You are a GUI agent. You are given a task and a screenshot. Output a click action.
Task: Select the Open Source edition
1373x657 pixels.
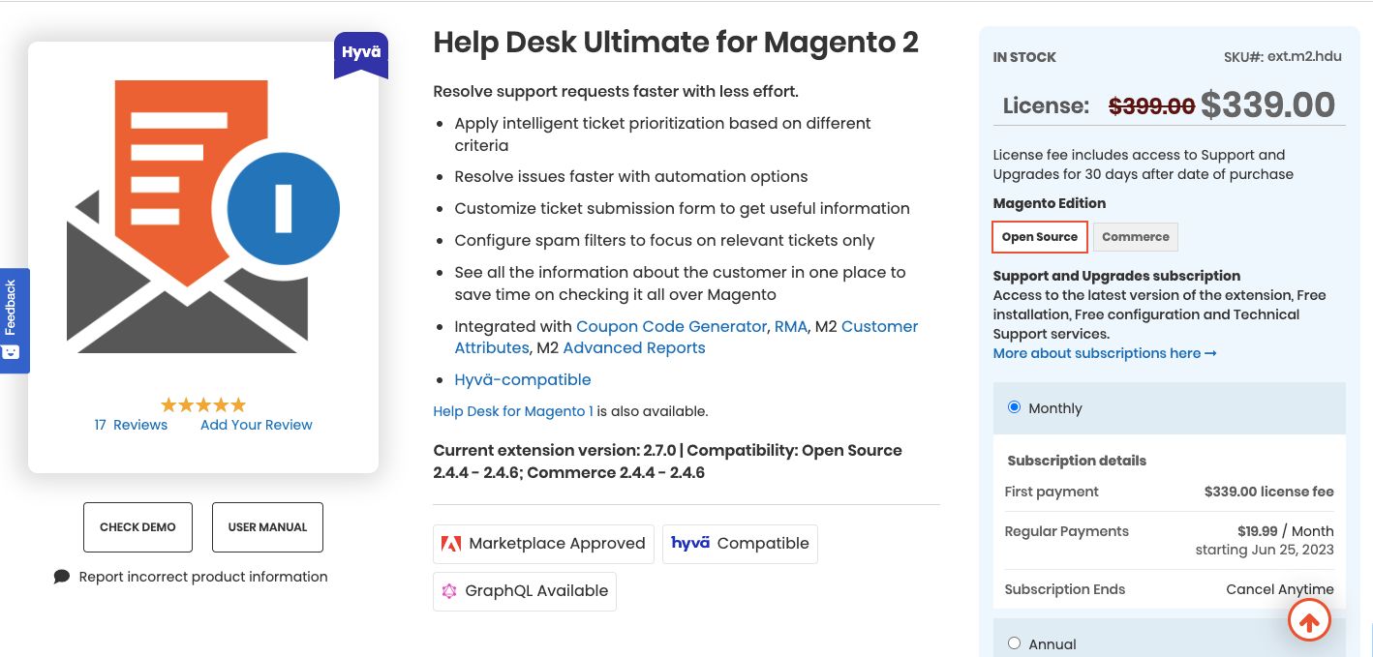(1039, 236)
